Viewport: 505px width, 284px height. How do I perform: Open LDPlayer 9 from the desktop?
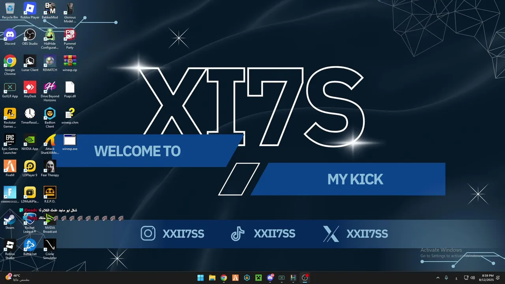pos(30,169)
